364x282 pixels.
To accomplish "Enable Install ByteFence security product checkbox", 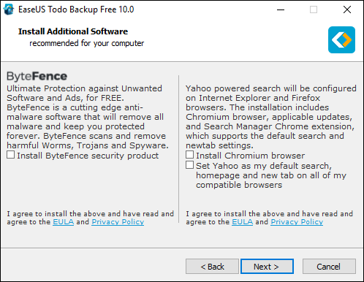I will click(11, 155).
